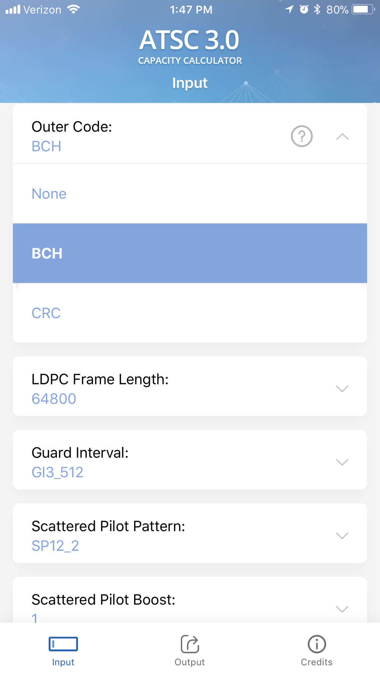This screenshot has height=676, width=380.
Task: Tap the Bluetooth status icon
Action: (317, 10)
